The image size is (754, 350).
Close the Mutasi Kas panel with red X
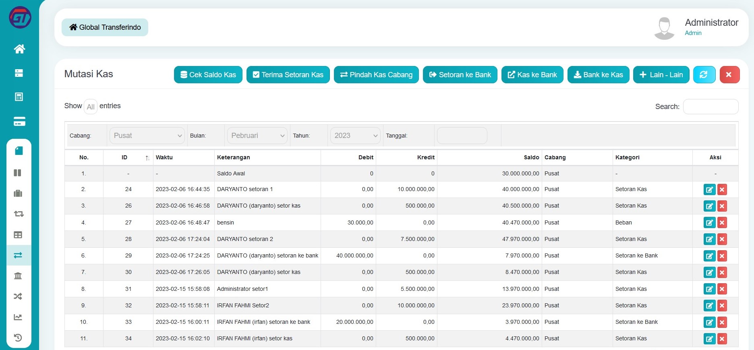729,74
